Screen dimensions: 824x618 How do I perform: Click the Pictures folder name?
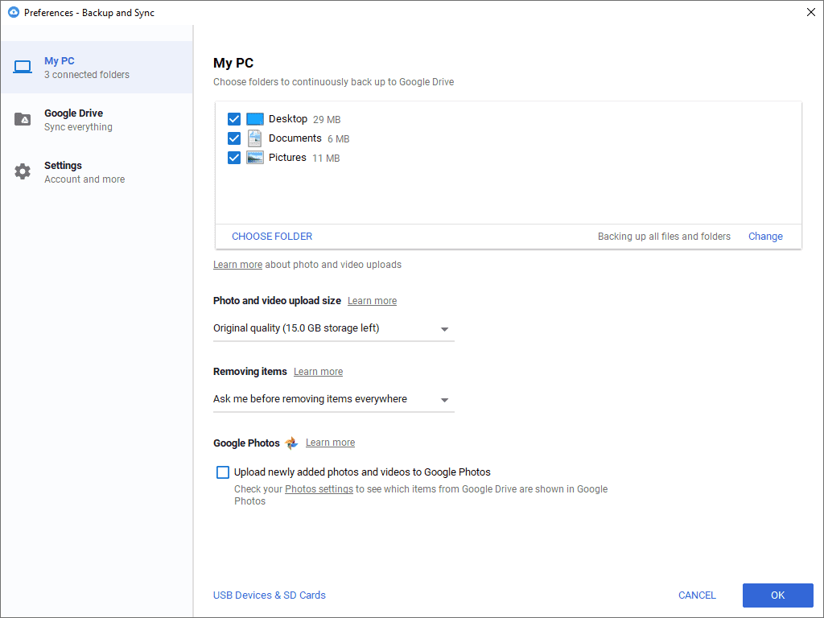tap(287, 158)
